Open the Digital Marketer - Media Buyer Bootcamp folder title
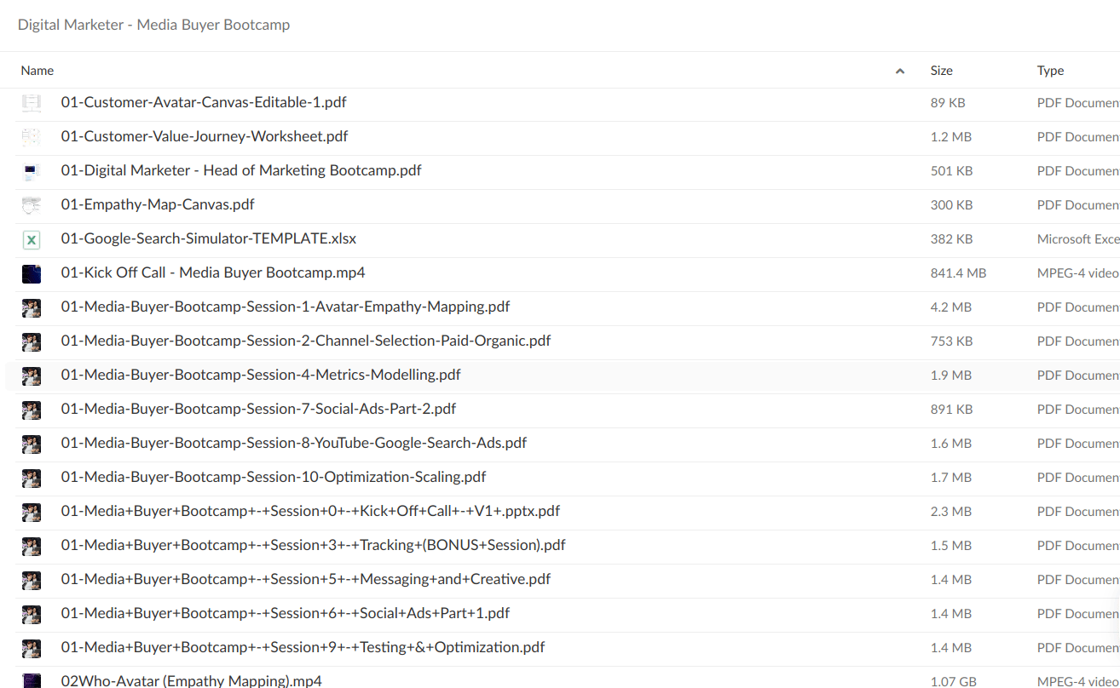The width and height of the screenshot is (1120, 688). [153, 25]
